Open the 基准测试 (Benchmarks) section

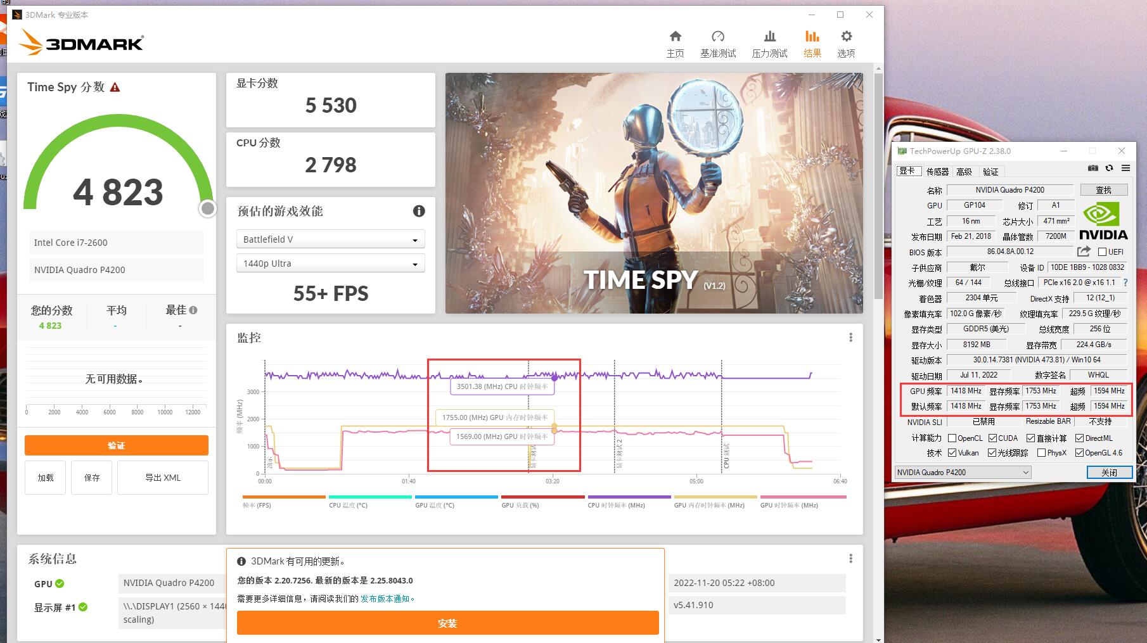click(718, 44)
